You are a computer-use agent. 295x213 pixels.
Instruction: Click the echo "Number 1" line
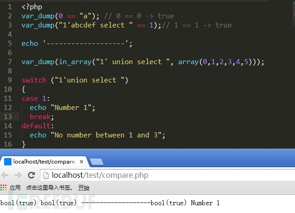click(x=62, y=108)
